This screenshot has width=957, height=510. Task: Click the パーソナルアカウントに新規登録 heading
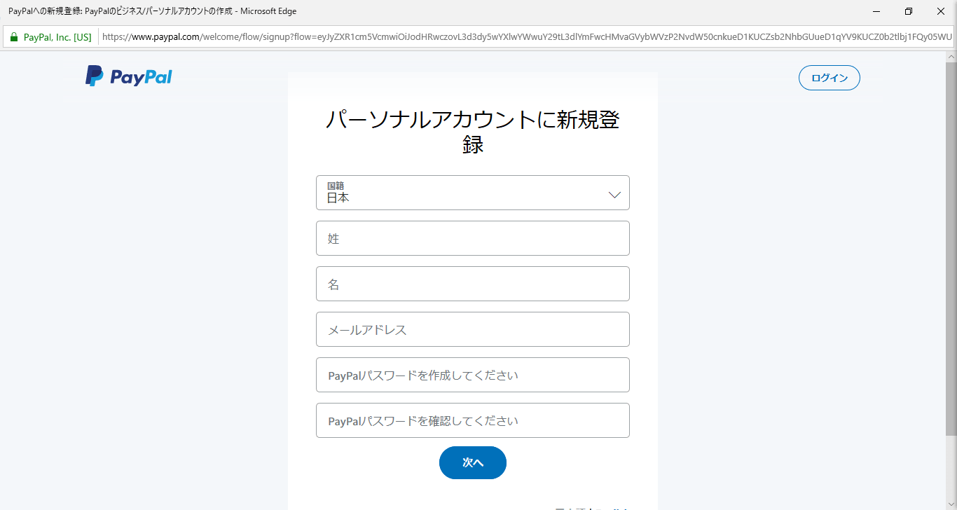(473, 132)
